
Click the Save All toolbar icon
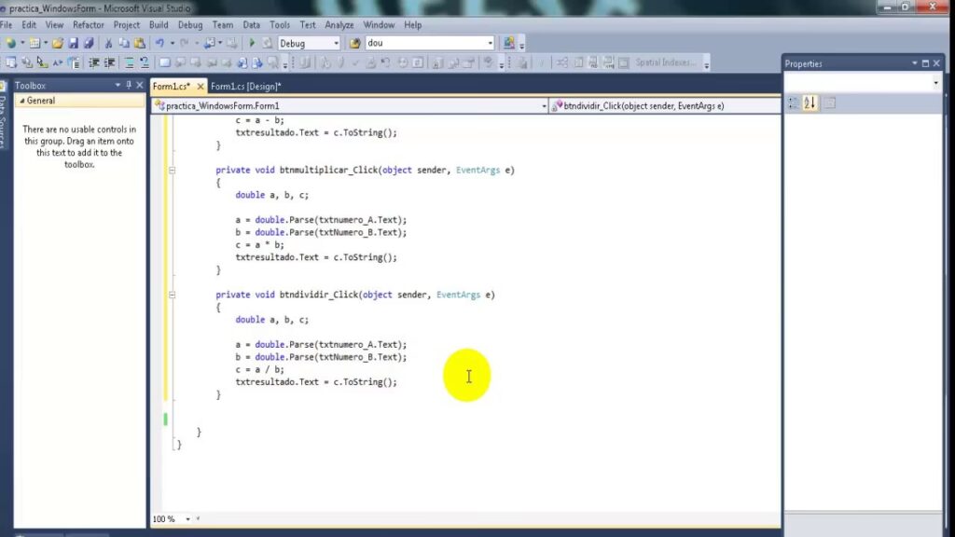pyautogui.click(x=89, y=43)
